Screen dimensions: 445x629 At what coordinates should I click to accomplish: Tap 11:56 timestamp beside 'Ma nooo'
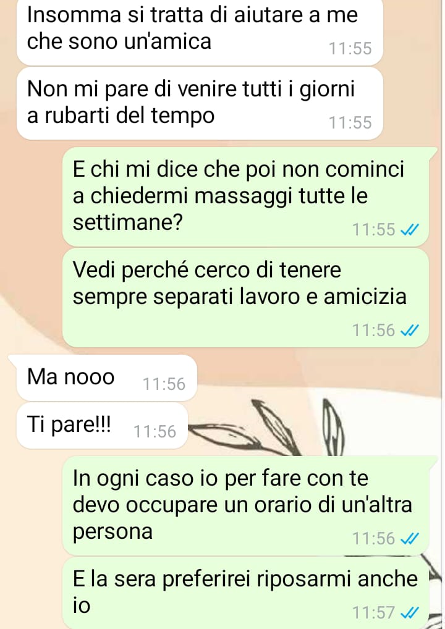[x=164, y=384]
